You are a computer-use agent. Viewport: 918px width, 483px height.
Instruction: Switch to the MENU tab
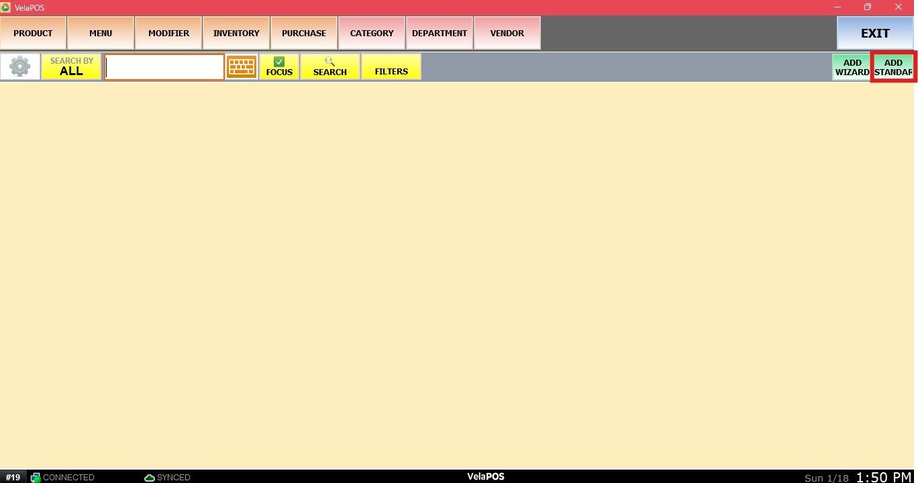click(x=101, y=33)
